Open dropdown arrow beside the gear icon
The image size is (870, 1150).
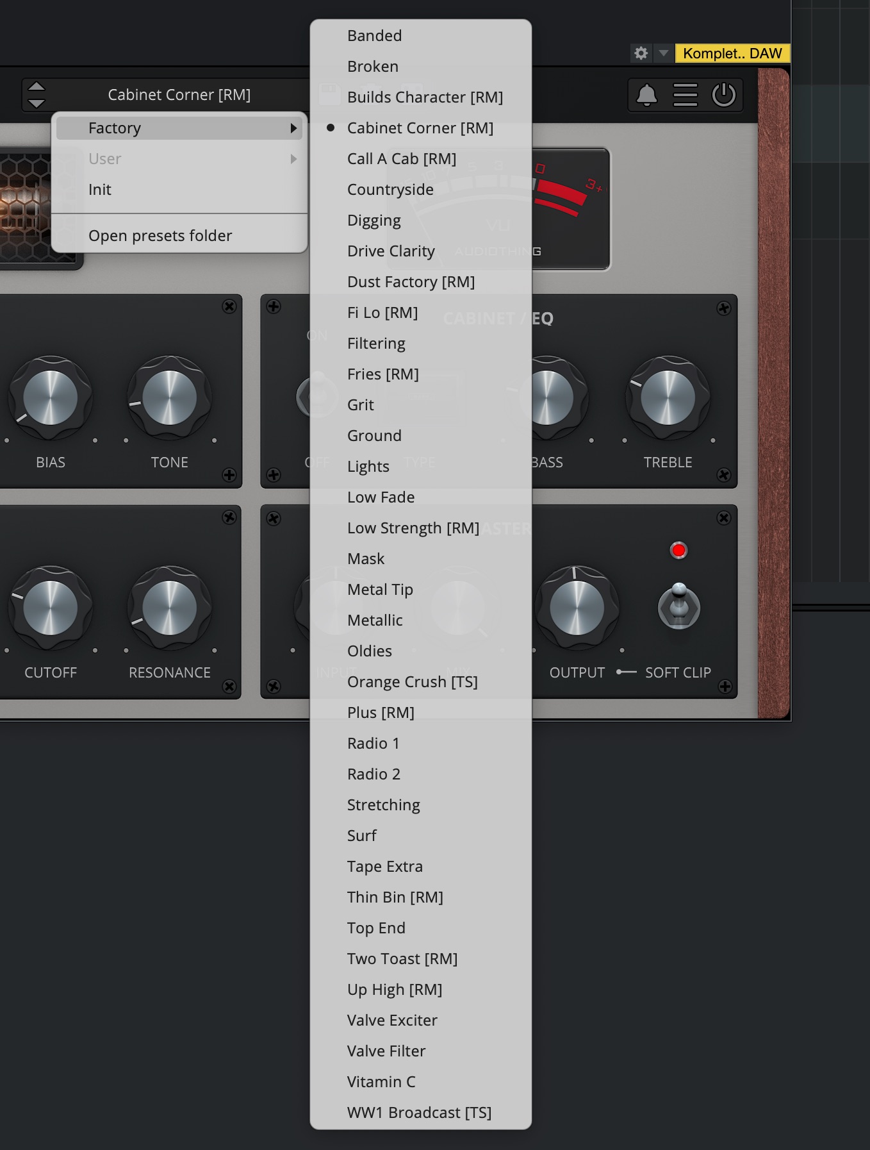point(664,53)
